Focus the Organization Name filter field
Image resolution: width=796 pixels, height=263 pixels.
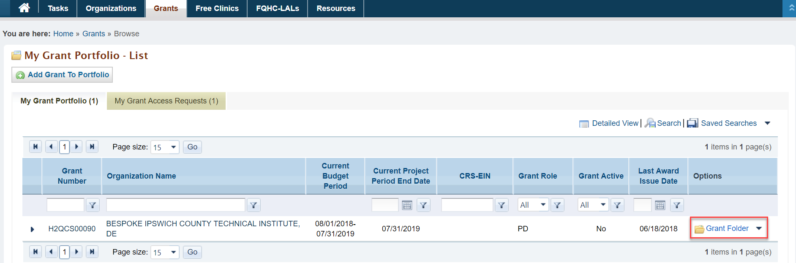click(x=176, y=205)
